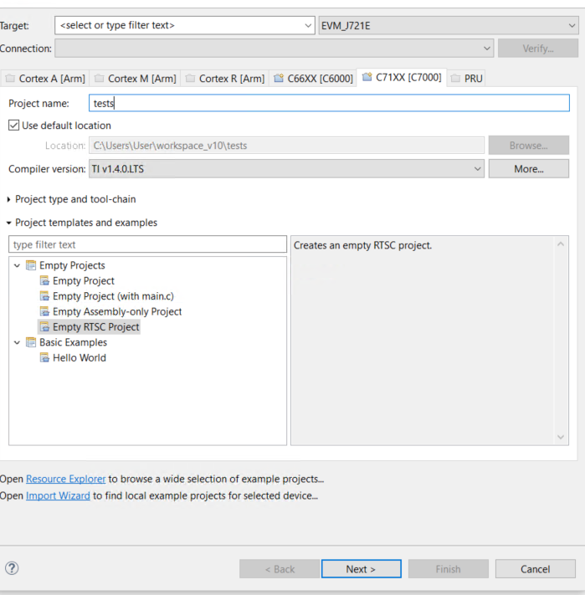This screenshot has width=585, height=595.
Task: Toggle the Use default location checkbox
Action: point(13,126)
